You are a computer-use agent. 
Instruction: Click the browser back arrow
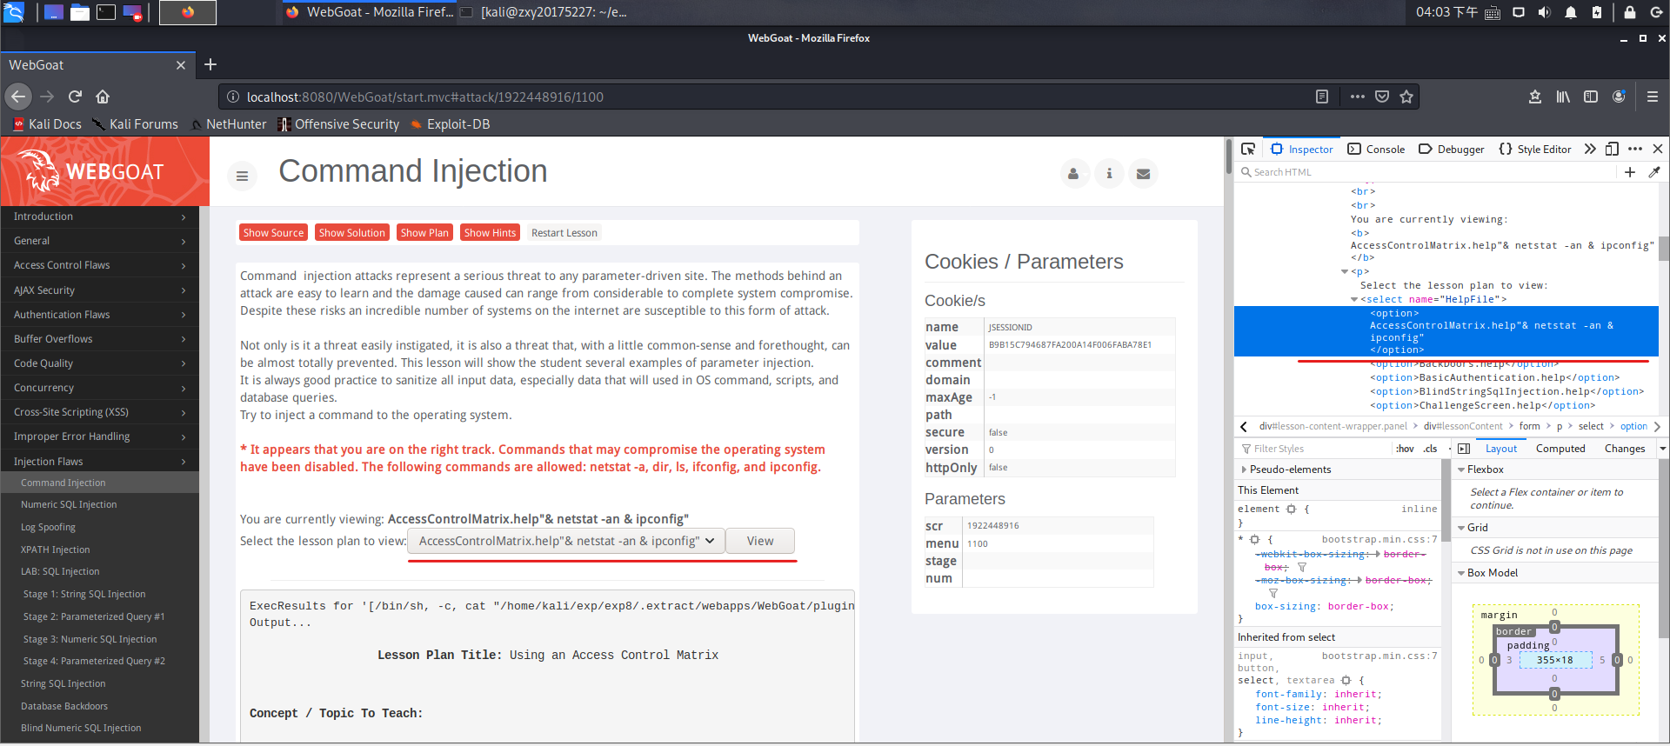coord(18,97)
